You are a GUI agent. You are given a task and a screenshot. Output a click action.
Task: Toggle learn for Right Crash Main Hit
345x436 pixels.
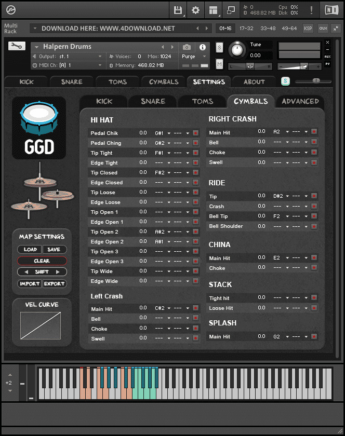click(x=314, y=131)
